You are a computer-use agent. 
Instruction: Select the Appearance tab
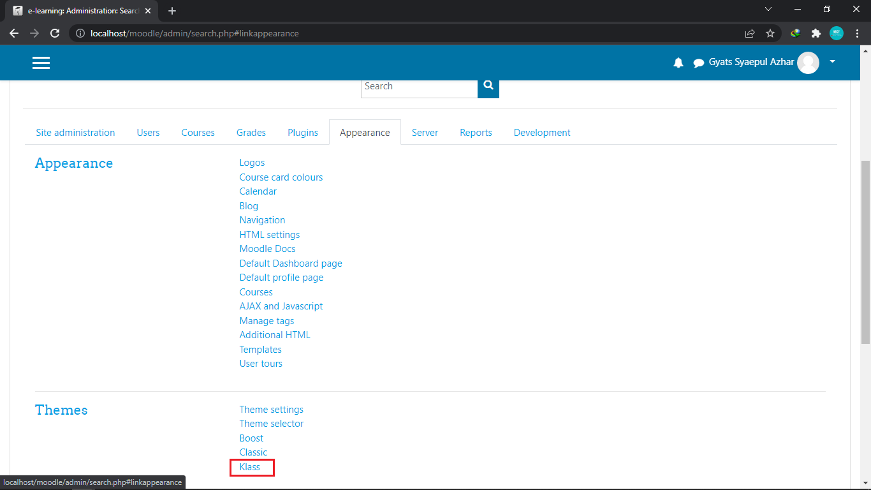(x=365, y=133)
